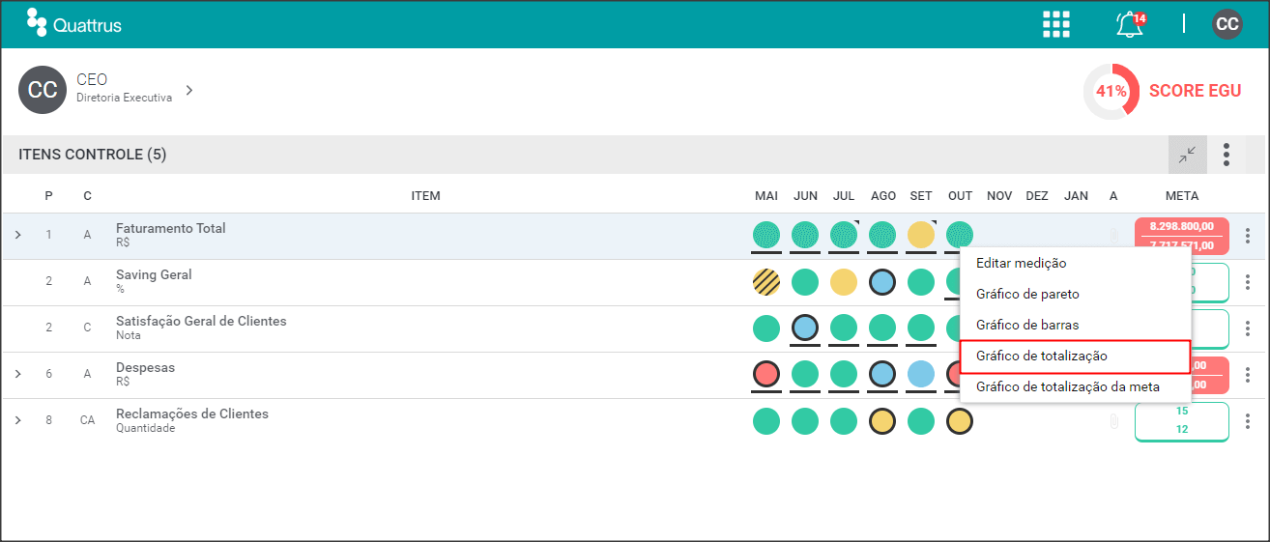Open Reclamações de Clientes row options menu
Screen dimensions: 1270x542
point(1248,421)
